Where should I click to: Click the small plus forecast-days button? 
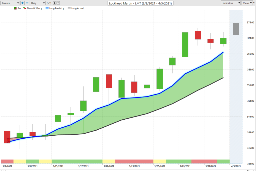pyautogui.click(x=55, y=3)
